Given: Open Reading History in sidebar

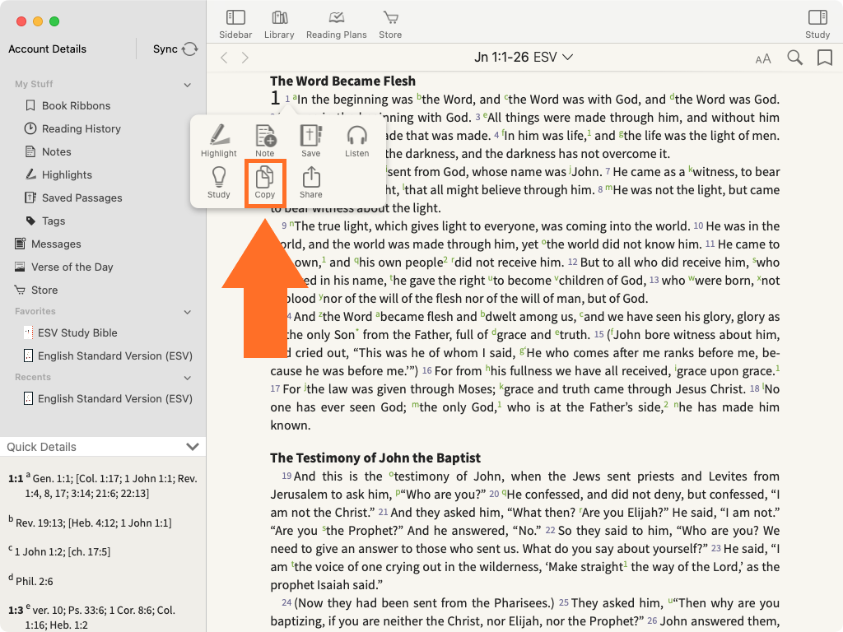Looking at the screenshot, I should (x=81, y=128).
